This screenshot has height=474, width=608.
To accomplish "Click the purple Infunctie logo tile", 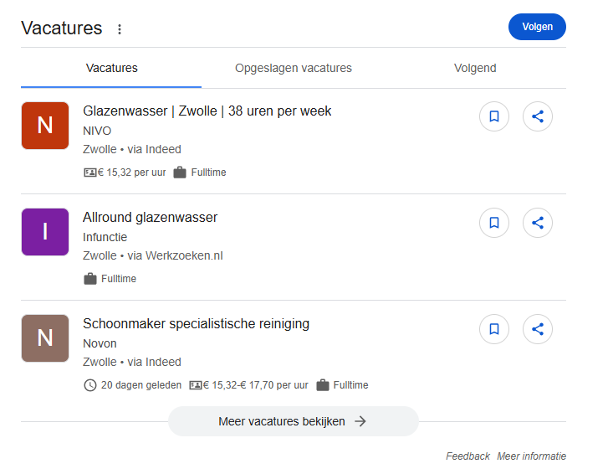I will coord(45,232).
